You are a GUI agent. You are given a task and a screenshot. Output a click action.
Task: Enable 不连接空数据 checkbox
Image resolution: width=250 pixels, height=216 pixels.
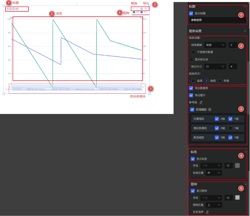[193, 52]
